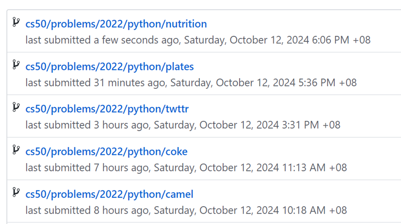Click the branch icon beside the nutrition submission

pos(16,22)
